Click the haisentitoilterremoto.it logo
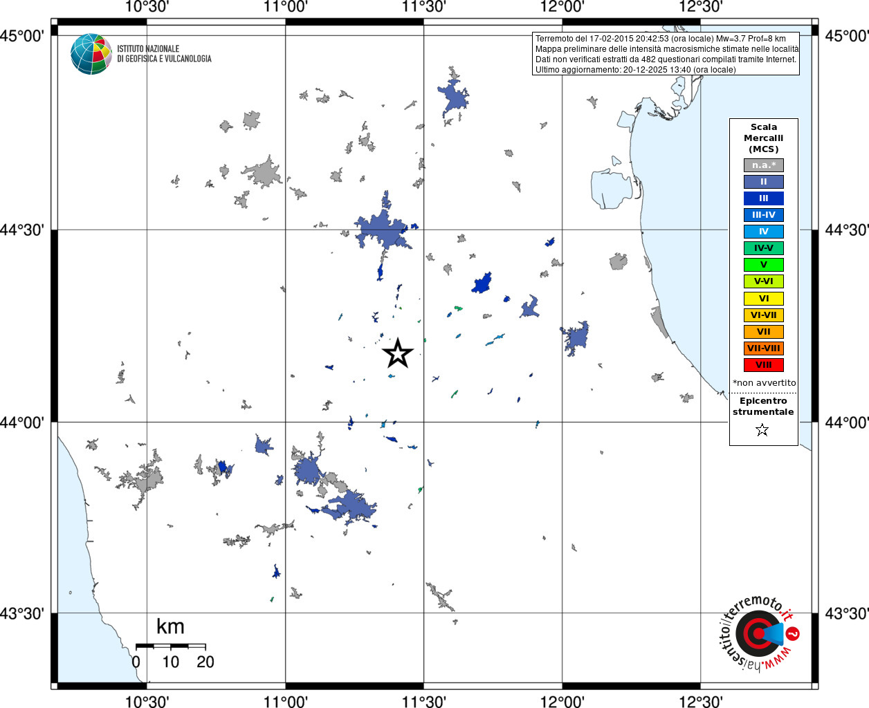Viewport: 869px width, 708px height. point(759,633)
